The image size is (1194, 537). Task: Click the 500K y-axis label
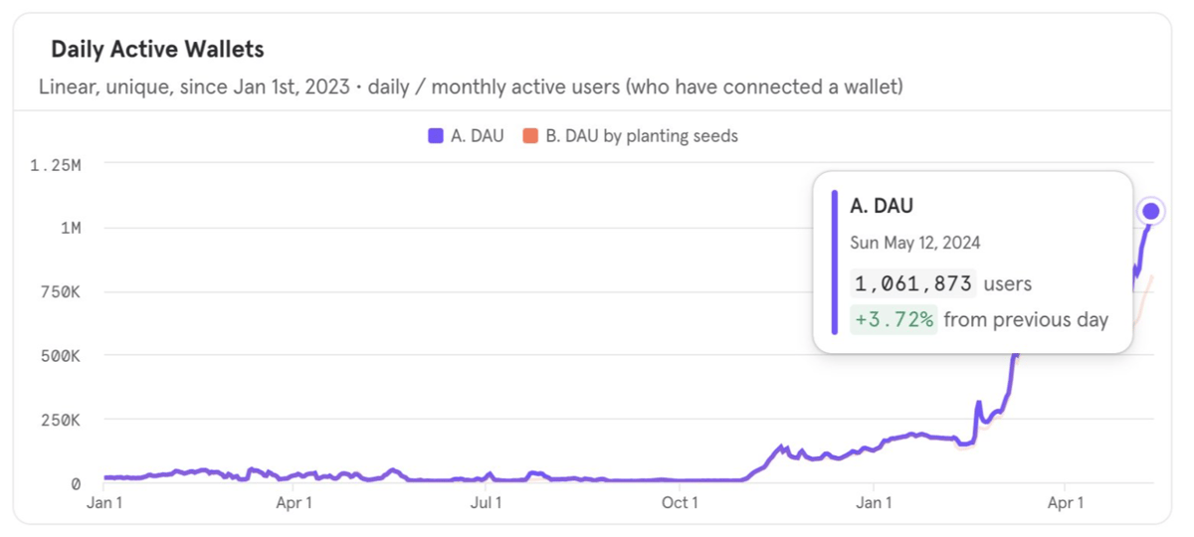[62, 355]
